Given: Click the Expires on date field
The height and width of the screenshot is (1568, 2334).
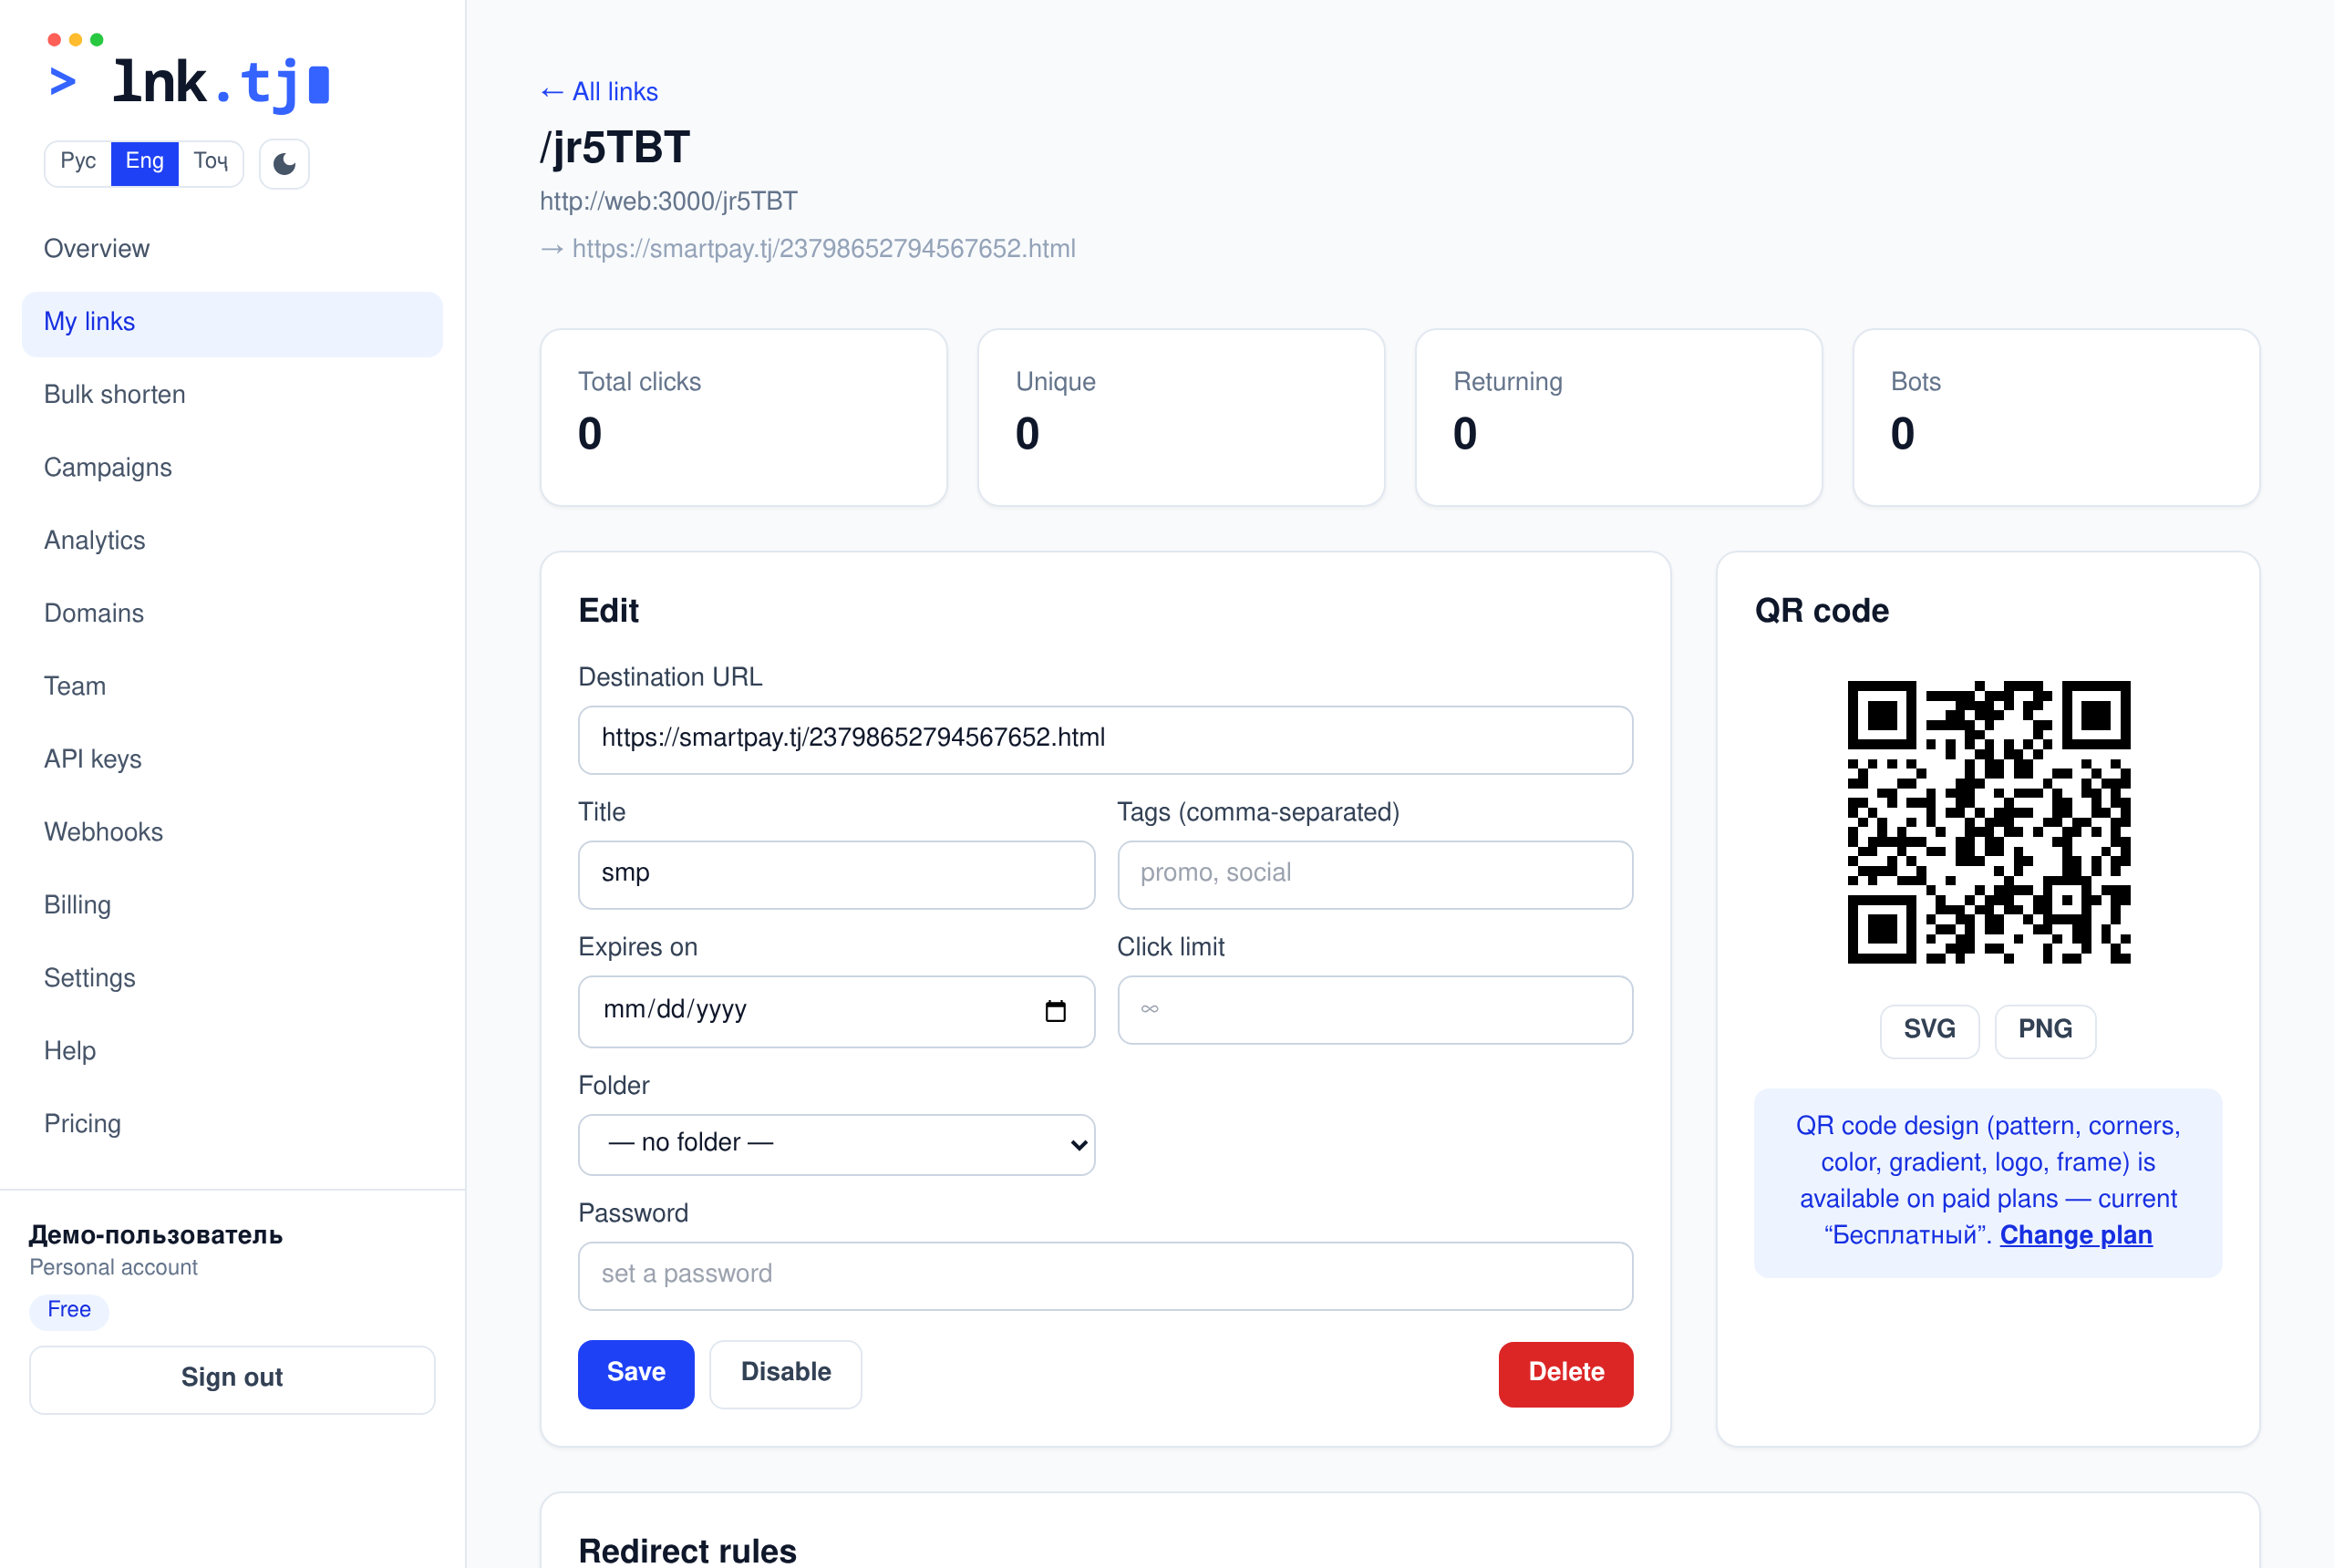Looking at the screenshot, I should coord(836,1011).
